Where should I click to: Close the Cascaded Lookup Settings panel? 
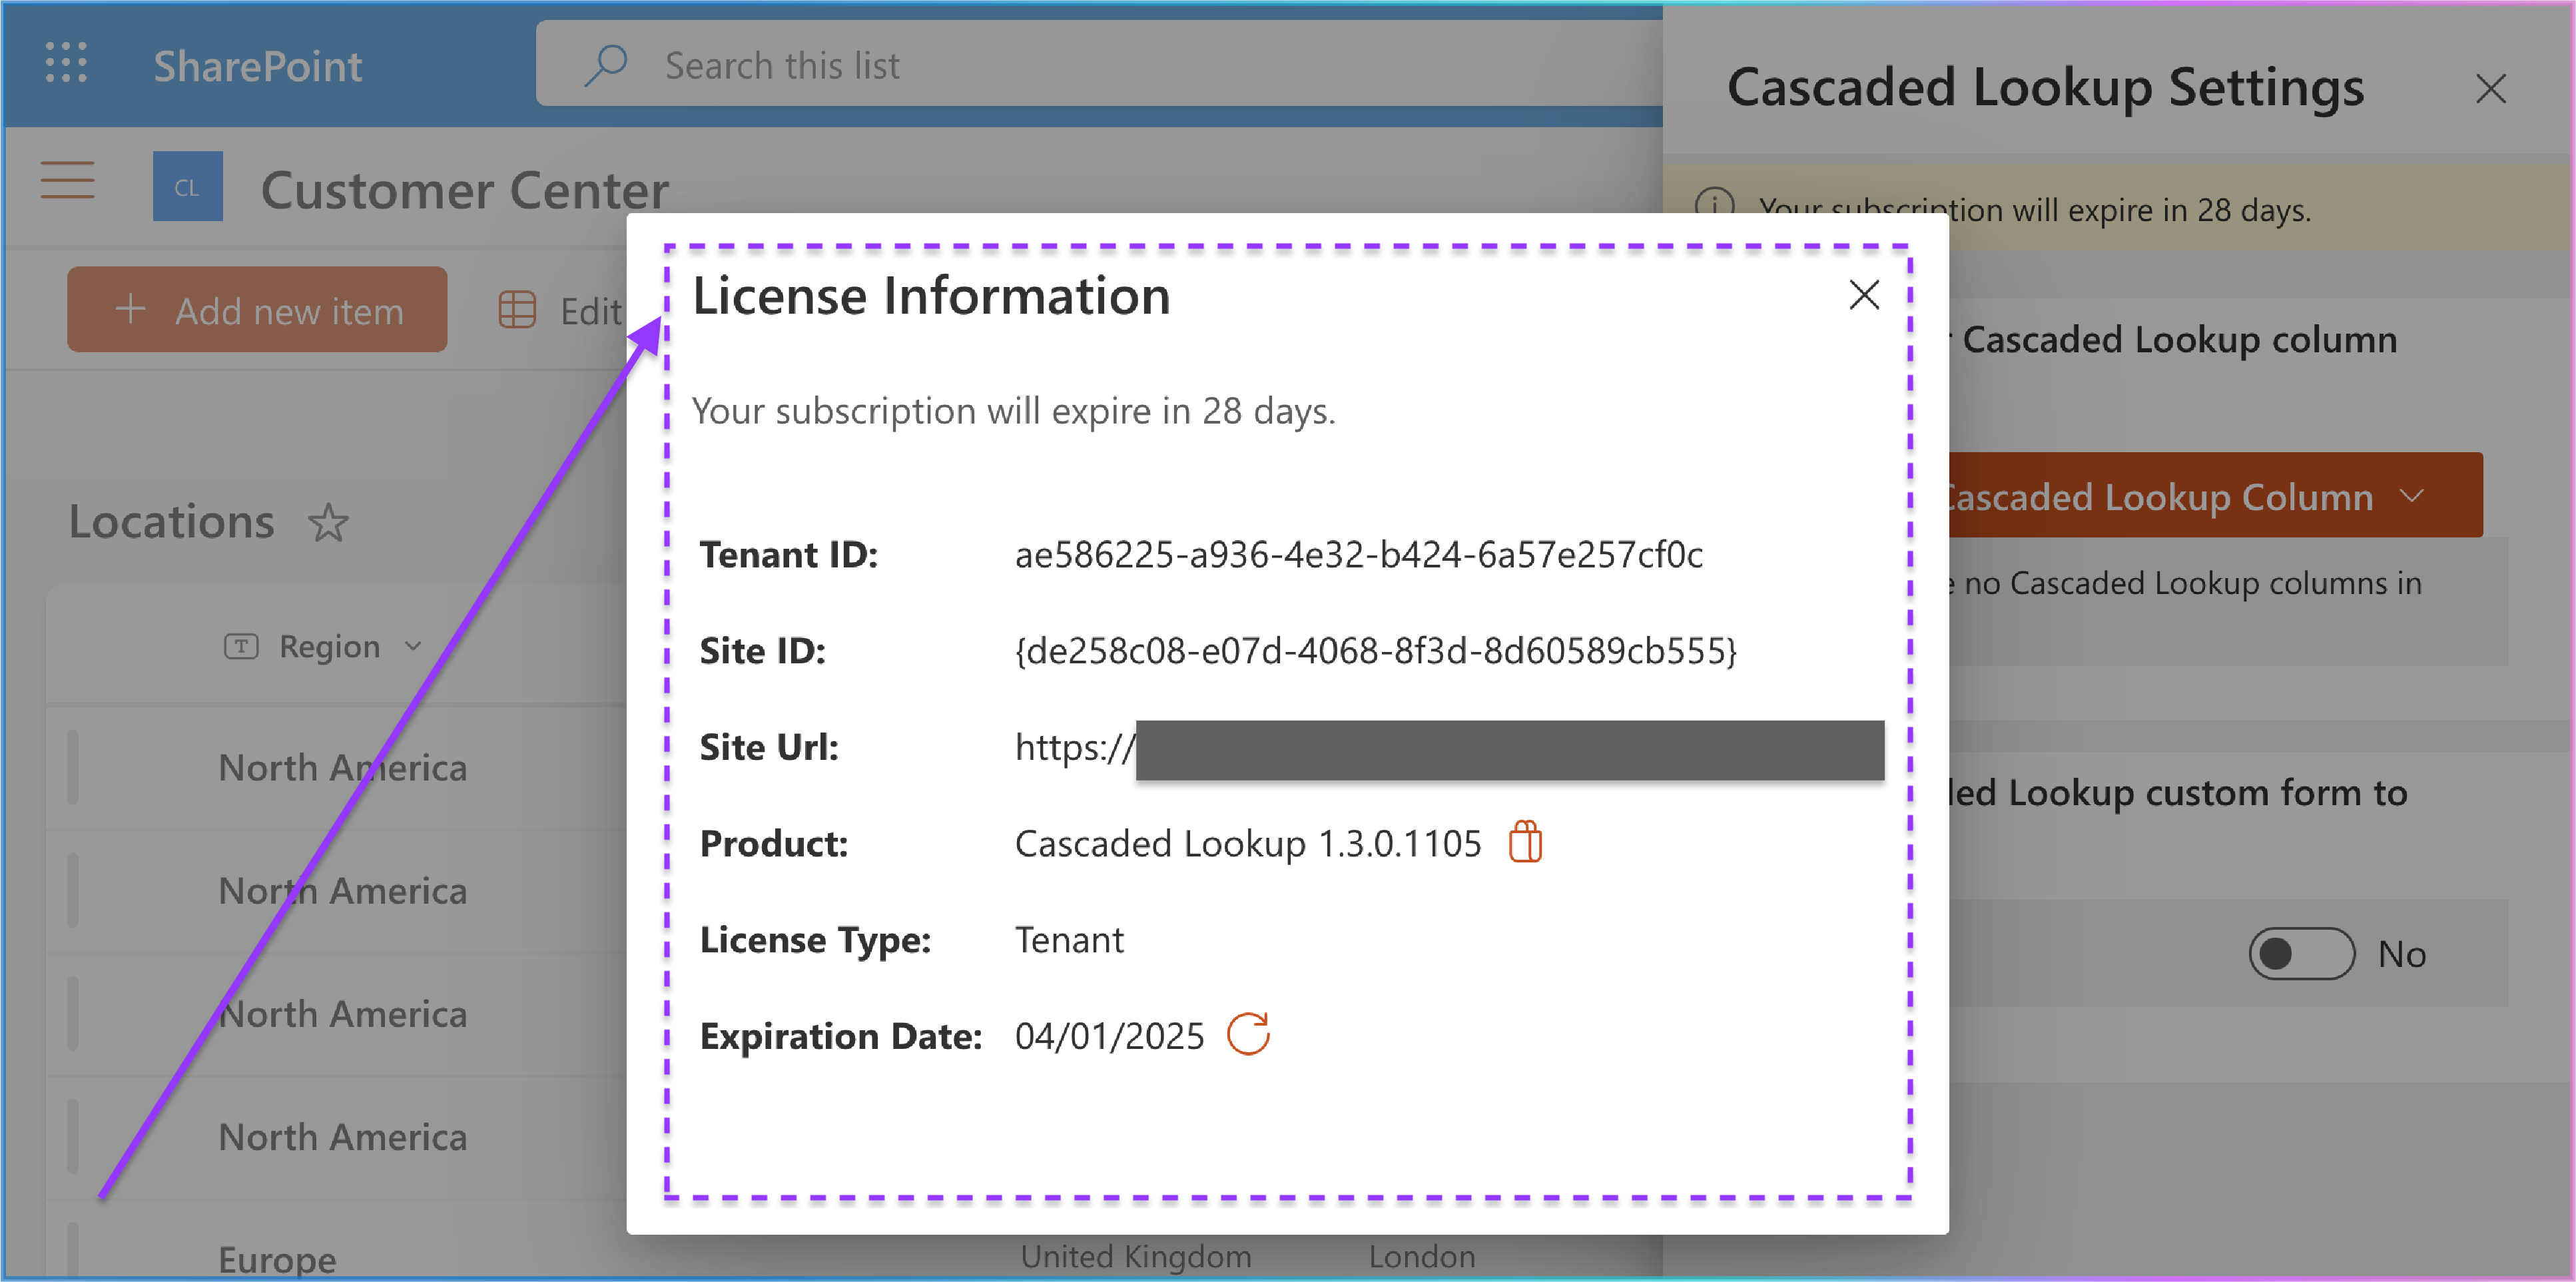[x=2491, y=88]
